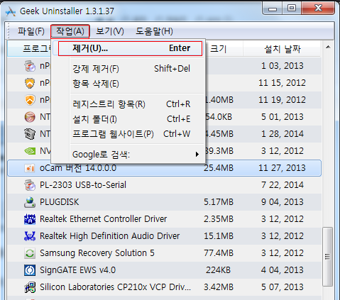This screenshot has height=300, width=340.
Task: Open 프로그램 웹사이트(P) entry
Action: tap(131, 134)
